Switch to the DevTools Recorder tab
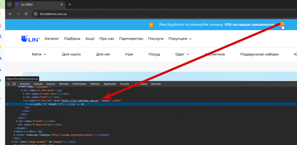The width and height of the screenshot is (297, 145). pyautogui.click(x=156, y=84)
